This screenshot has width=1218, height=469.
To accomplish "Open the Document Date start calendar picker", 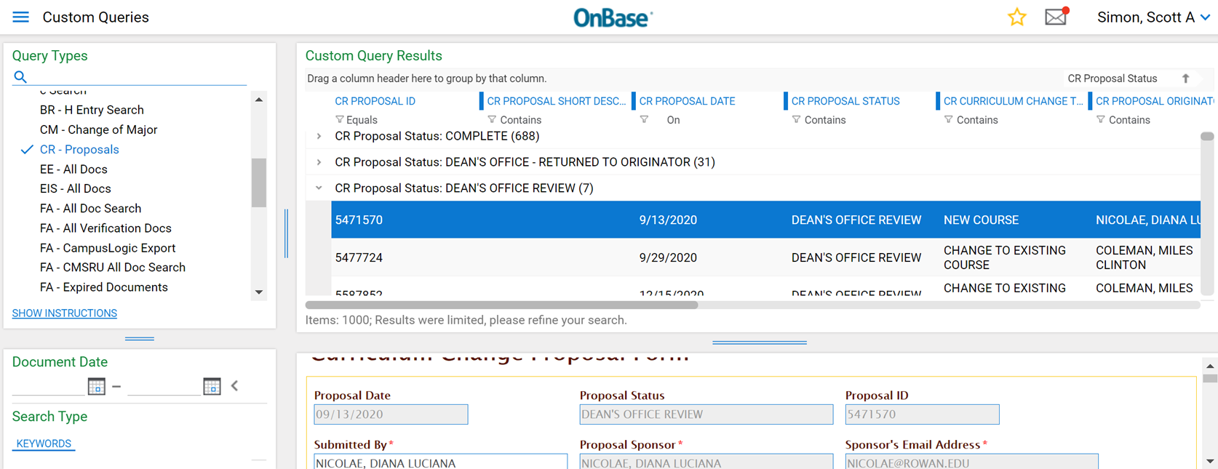I will 96,386.
